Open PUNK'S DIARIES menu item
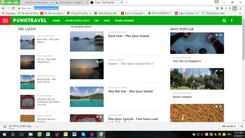 point(124,20)
